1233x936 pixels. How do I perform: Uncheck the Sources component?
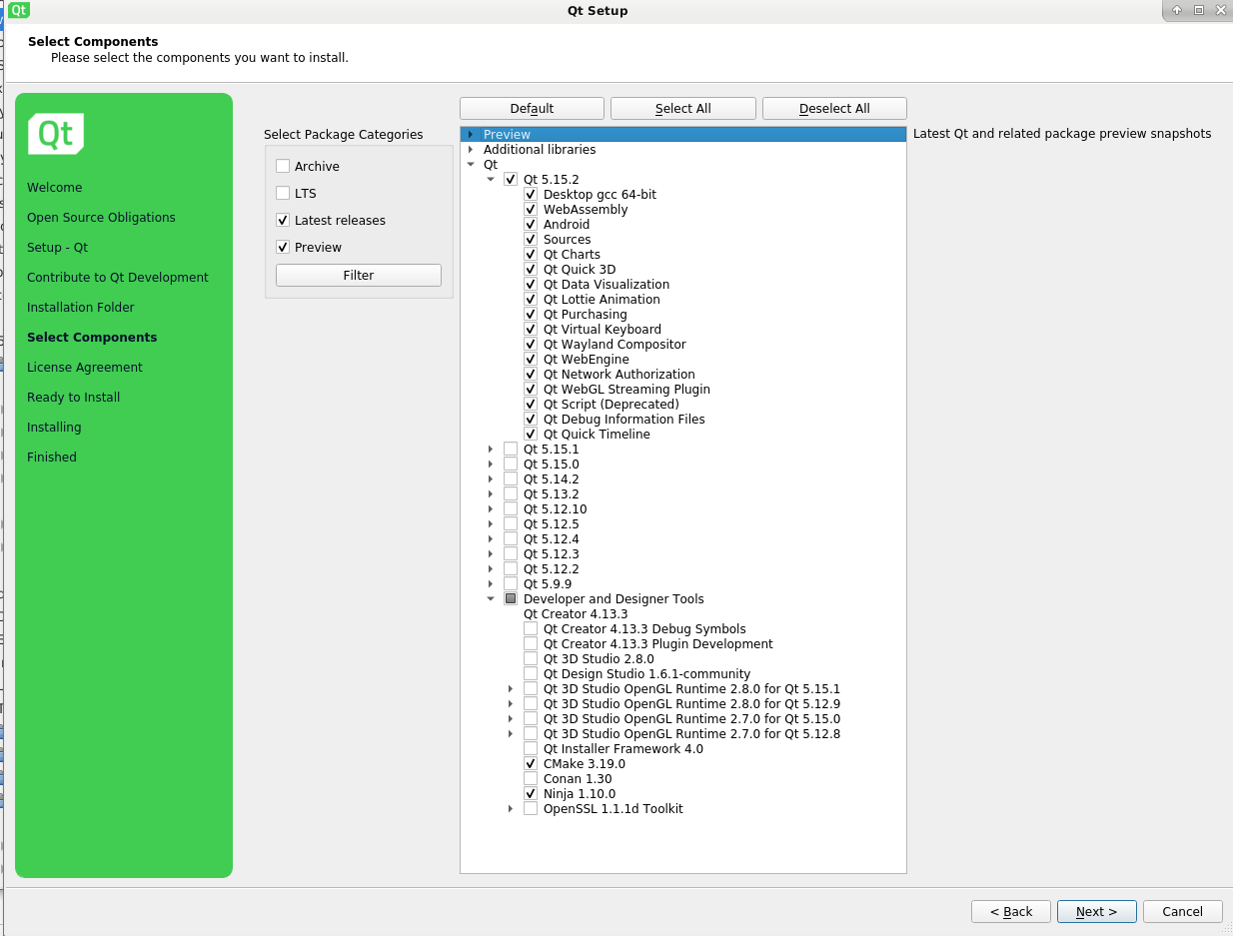531,240
